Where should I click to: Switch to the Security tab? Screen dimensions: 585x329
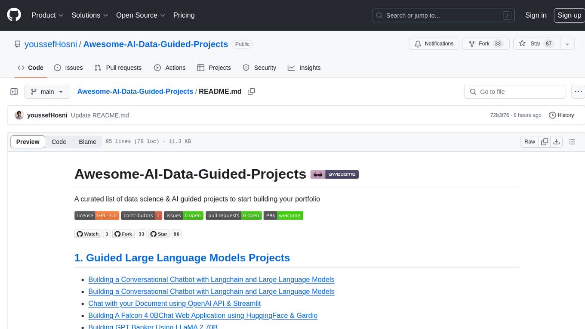tap(259, 68)
